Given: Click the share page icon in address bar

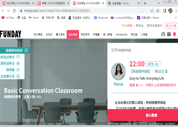Looking at the screenshot, I should [x=152, y=11].
